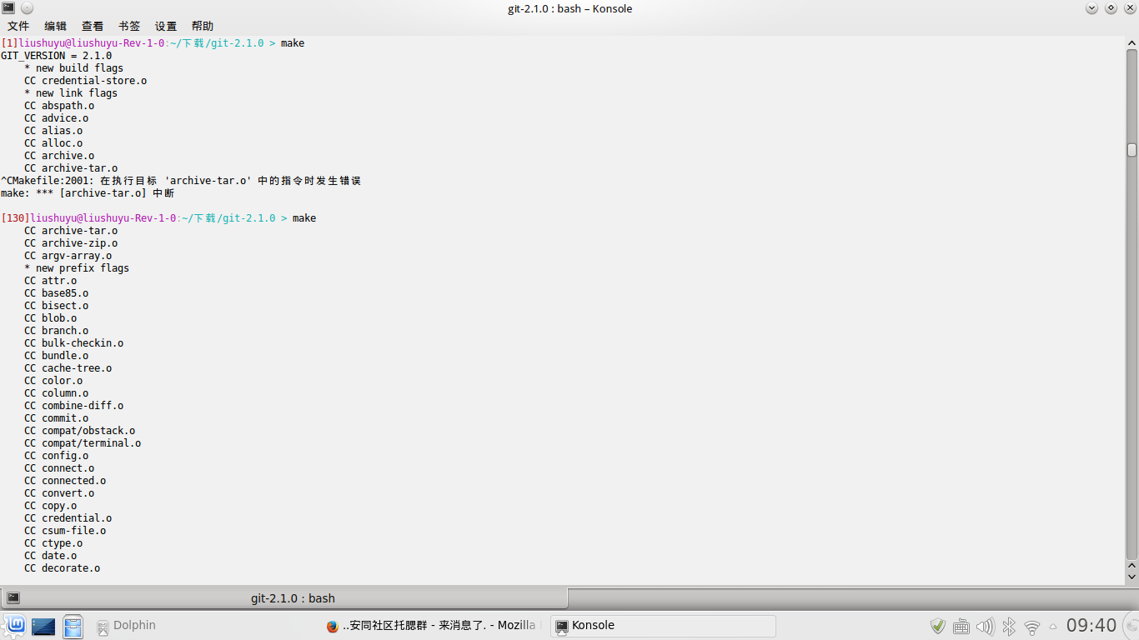Click line 'CC combine-diff.o'
1139x640 pixels.
[x=73, y=406]
